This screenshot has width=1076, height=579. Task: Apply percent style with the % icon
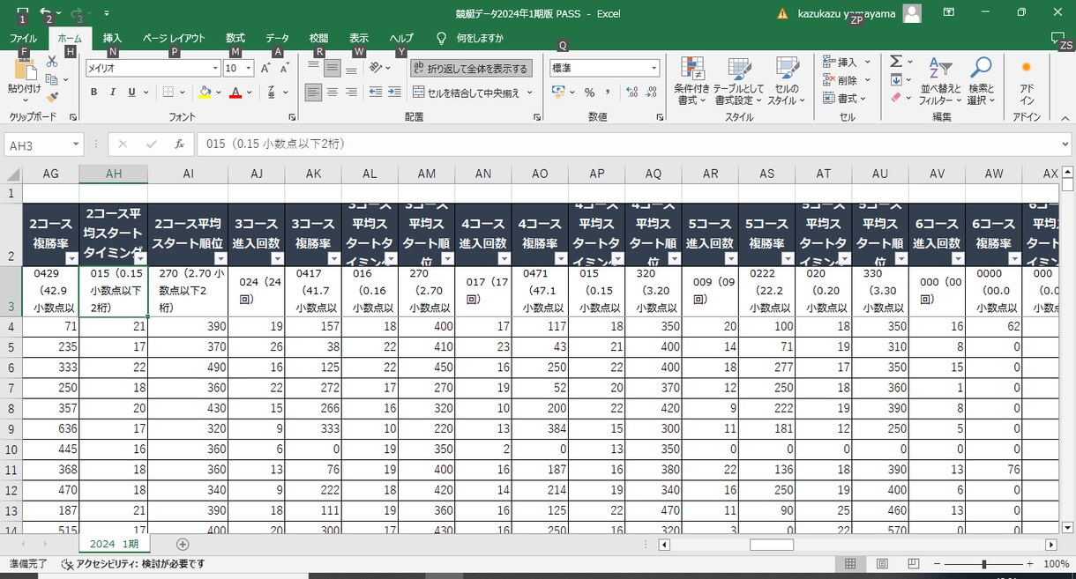click(x=589, y=92)
